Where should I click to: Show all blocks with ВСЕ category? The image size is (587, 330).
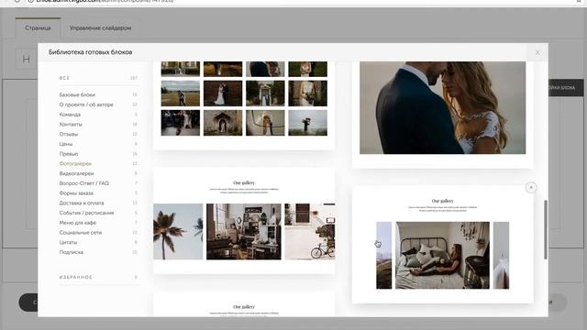[x=98, y=78]
